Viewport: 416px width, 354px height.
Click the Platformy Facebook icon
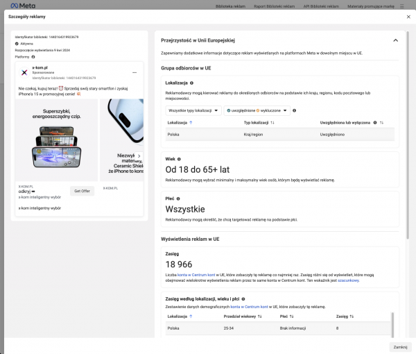[33, 57]
